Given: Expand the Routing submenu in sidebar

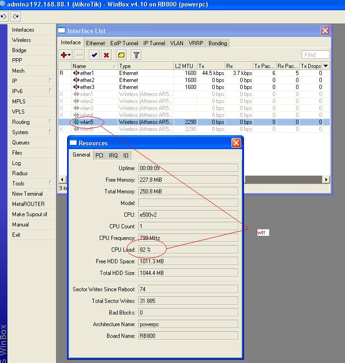Looking at the screenshot, I should [x=31, y=122].
